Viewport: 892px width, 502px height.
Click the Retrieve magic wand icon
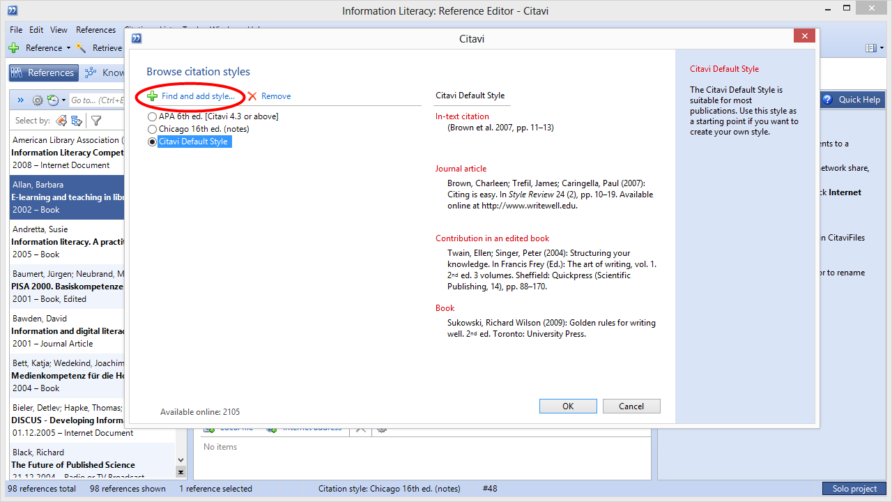click(x=82, y=48)
